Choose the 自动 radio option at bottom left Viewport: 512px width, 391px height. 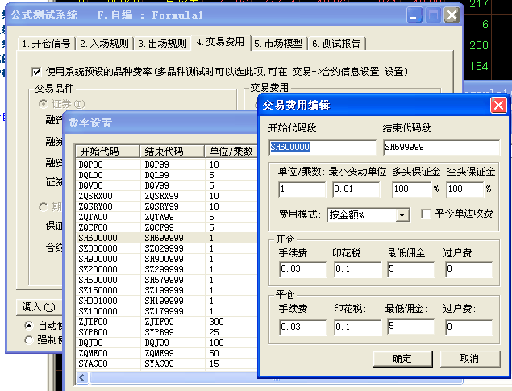29,324
